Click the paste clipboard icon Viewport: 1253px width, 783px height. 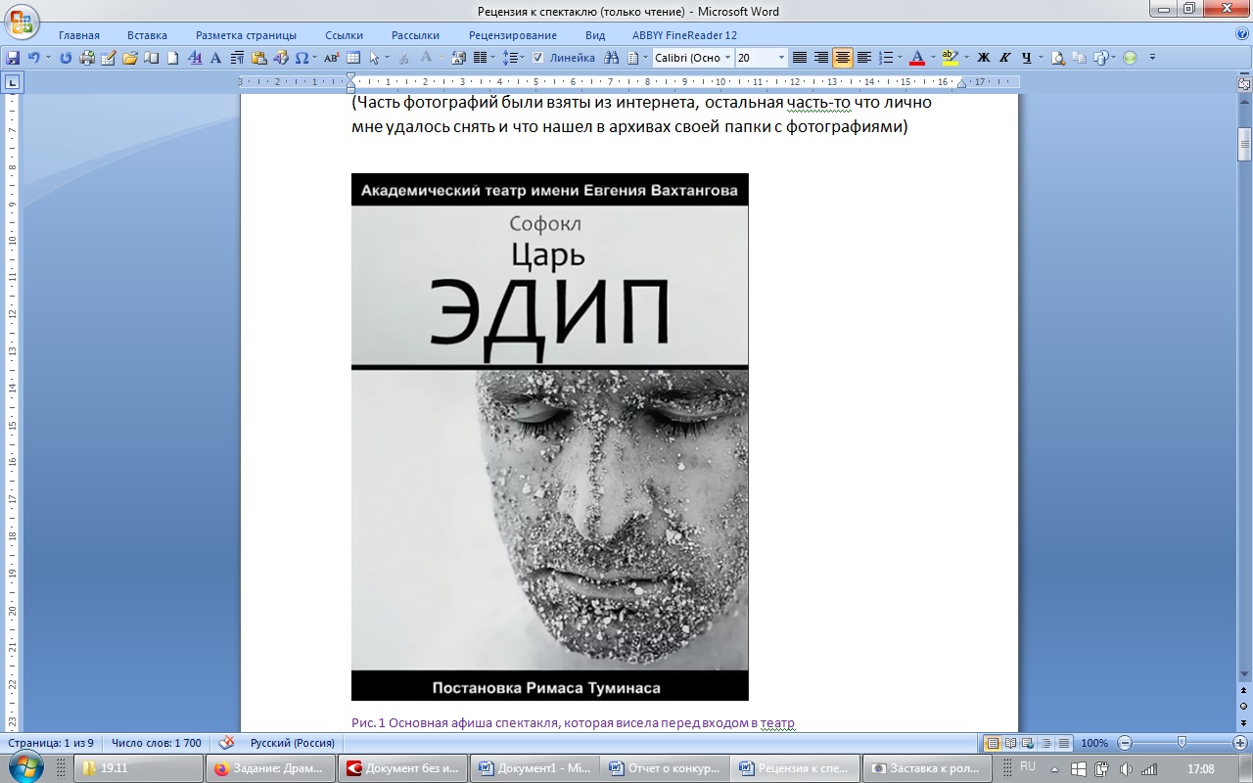(258, 58)
